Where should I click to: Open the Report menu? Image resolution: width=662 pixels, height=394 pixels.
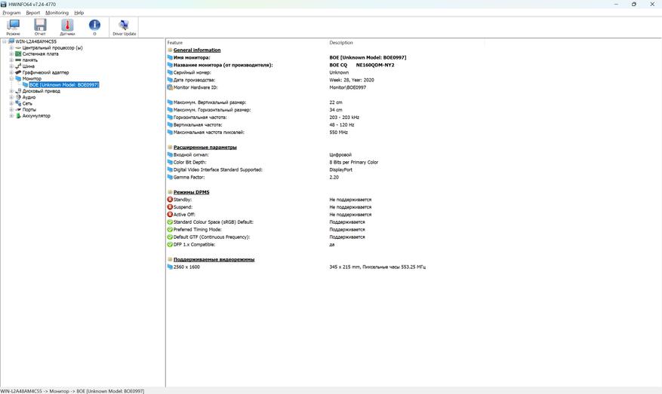coord(33,13)
